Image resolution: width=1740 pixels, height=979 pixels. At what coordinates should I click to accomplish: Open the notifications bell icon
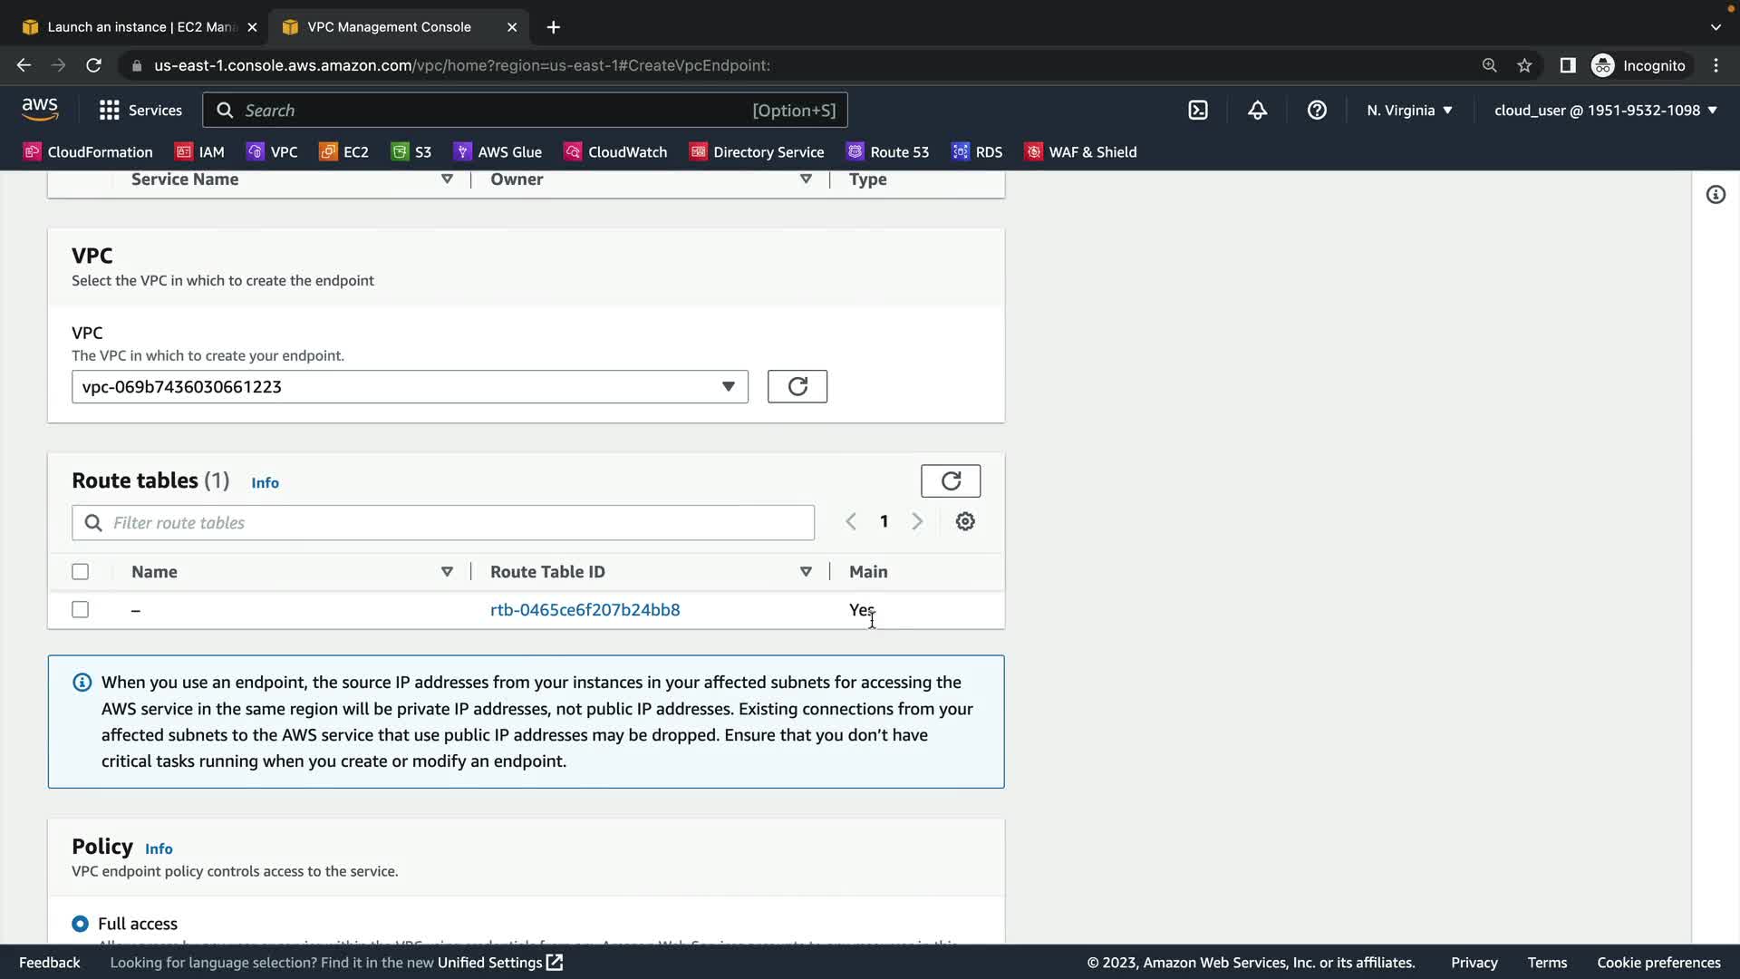[x=1257, y=111]
